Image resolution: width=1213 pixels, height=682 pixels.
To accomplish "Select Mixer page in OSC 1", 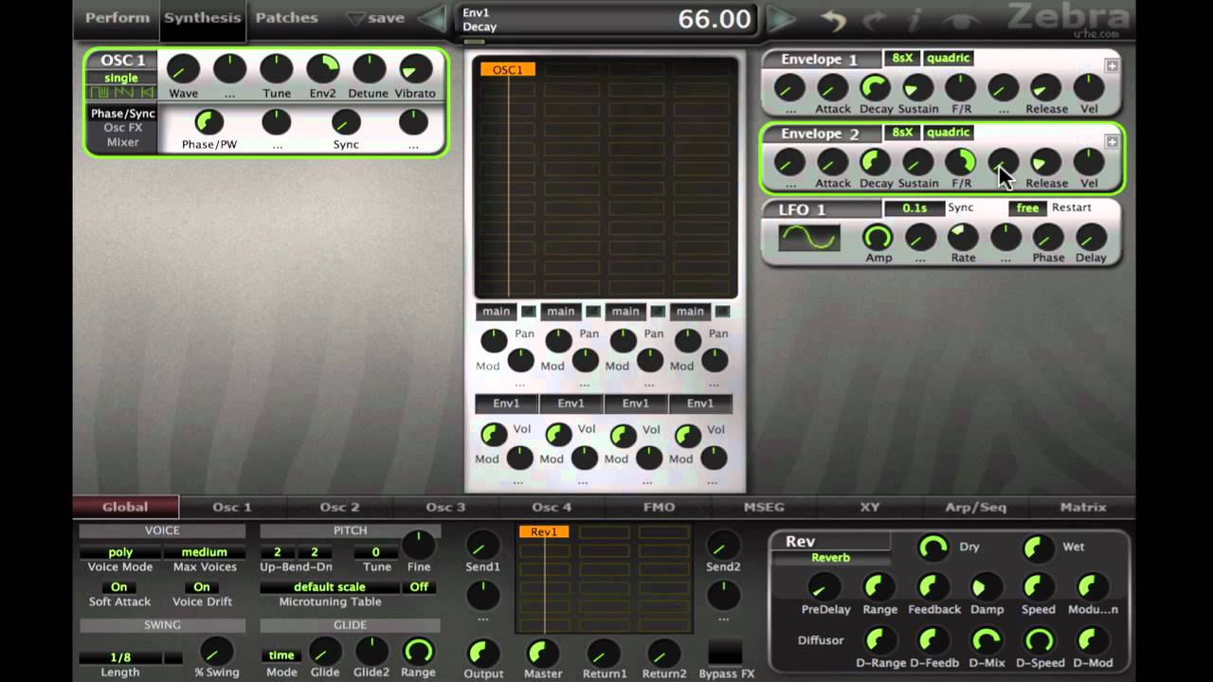I will click(122, 142).
